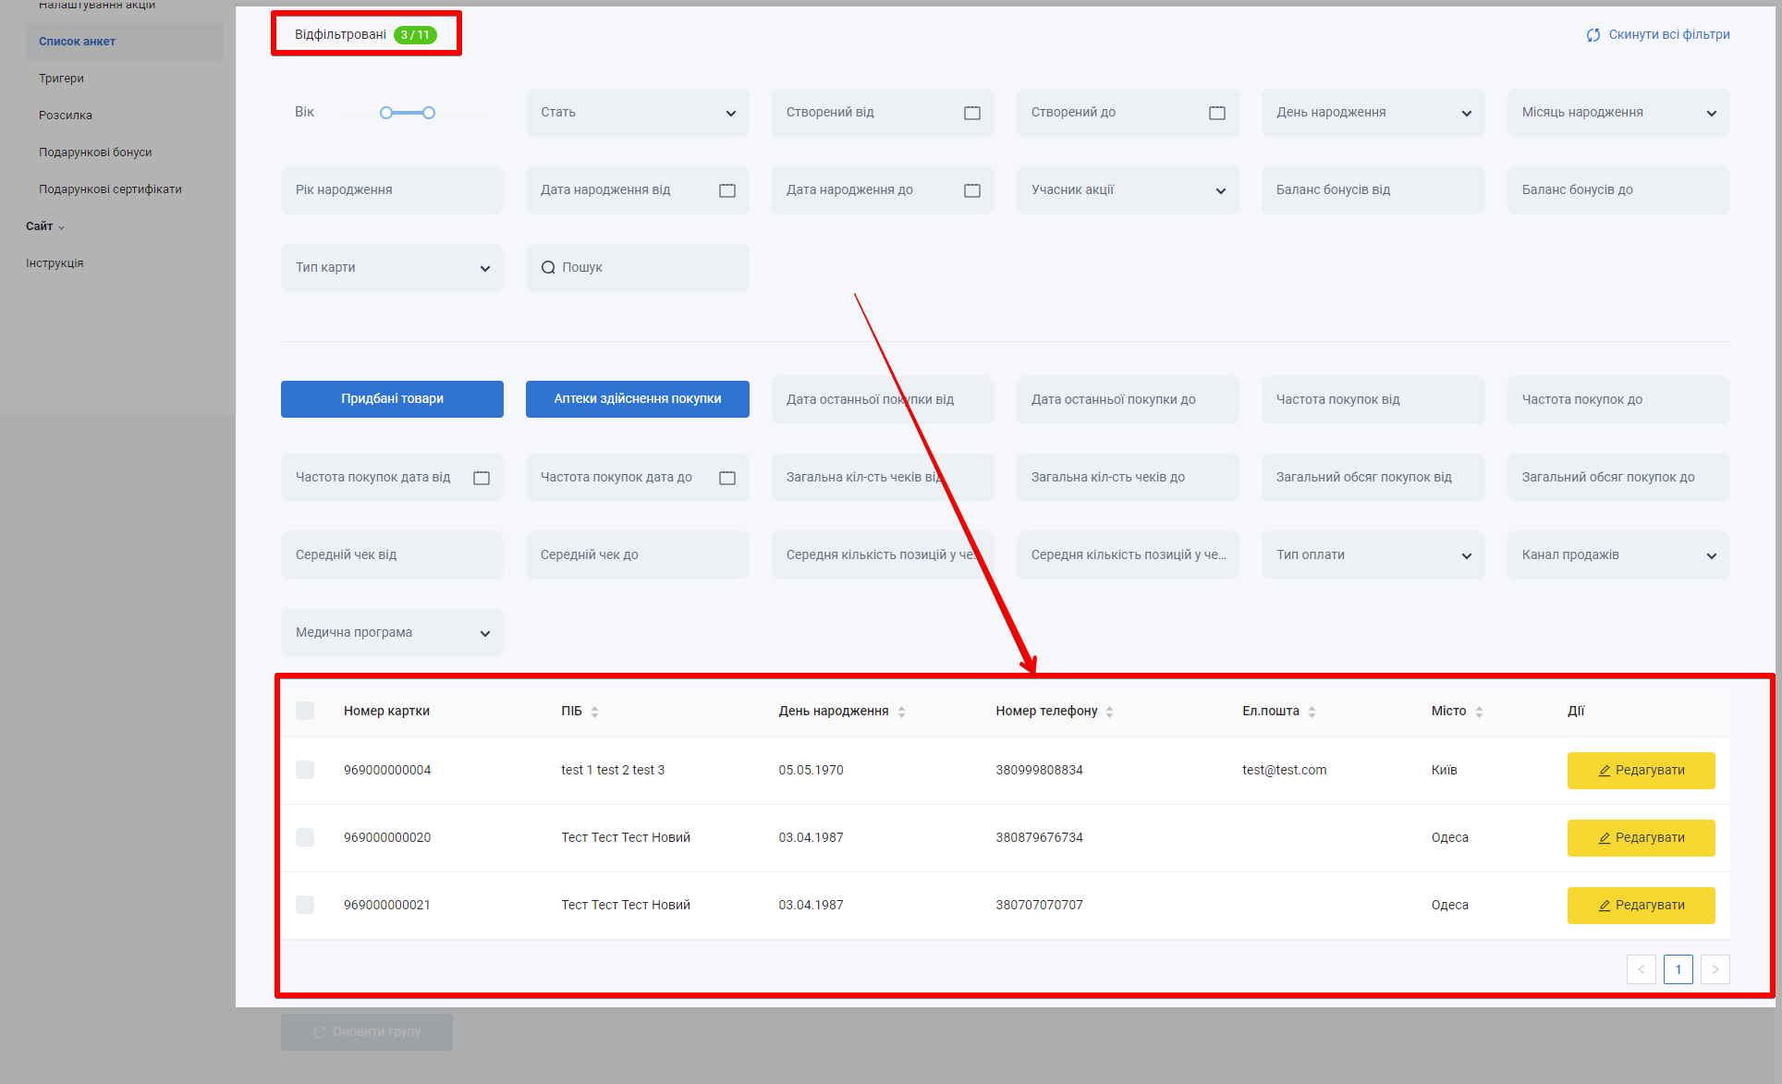This screenshot has height=1084, width=1782.
Task: Click calendar icon in Дата народження від
Action: point(727,190)
